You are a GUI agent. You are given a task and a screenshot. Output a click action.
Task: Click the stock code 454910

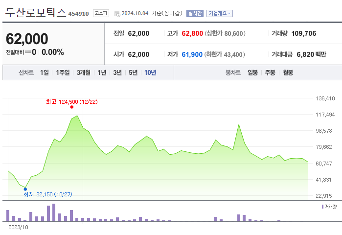click(x=78, y=14)
